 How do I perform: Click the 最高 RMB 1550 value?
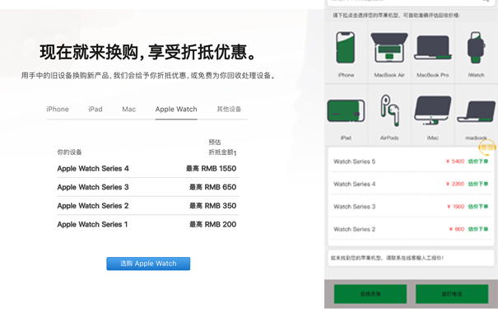pyautogui.click(x=212, y=168)
